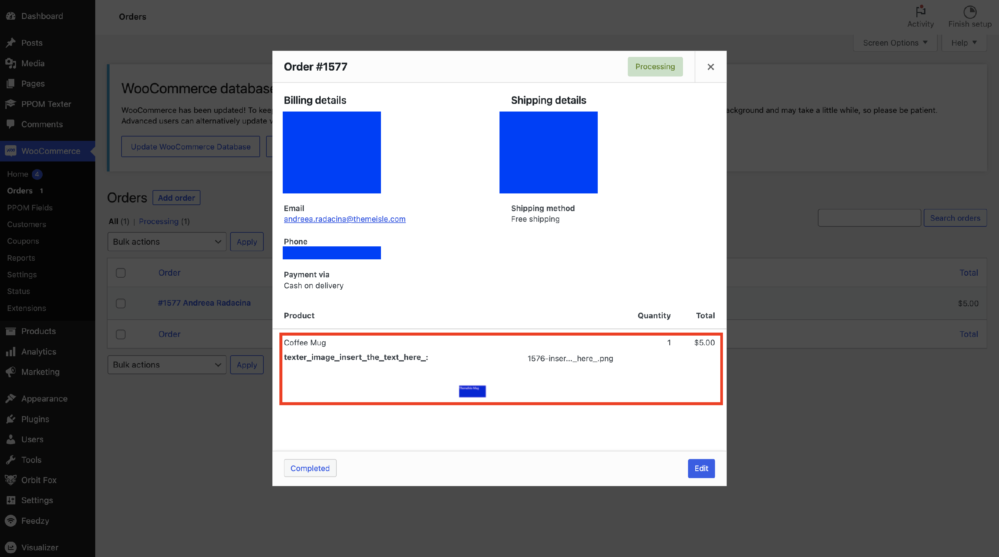Click the Orbit Fox sidebar icon
This screenshot has width=999, height=557.
(10, 480)
